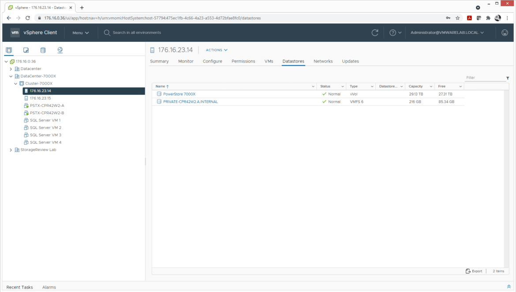Click the Search in all environments field
Viewport: 516px width, 292px height.
[137, 33]
